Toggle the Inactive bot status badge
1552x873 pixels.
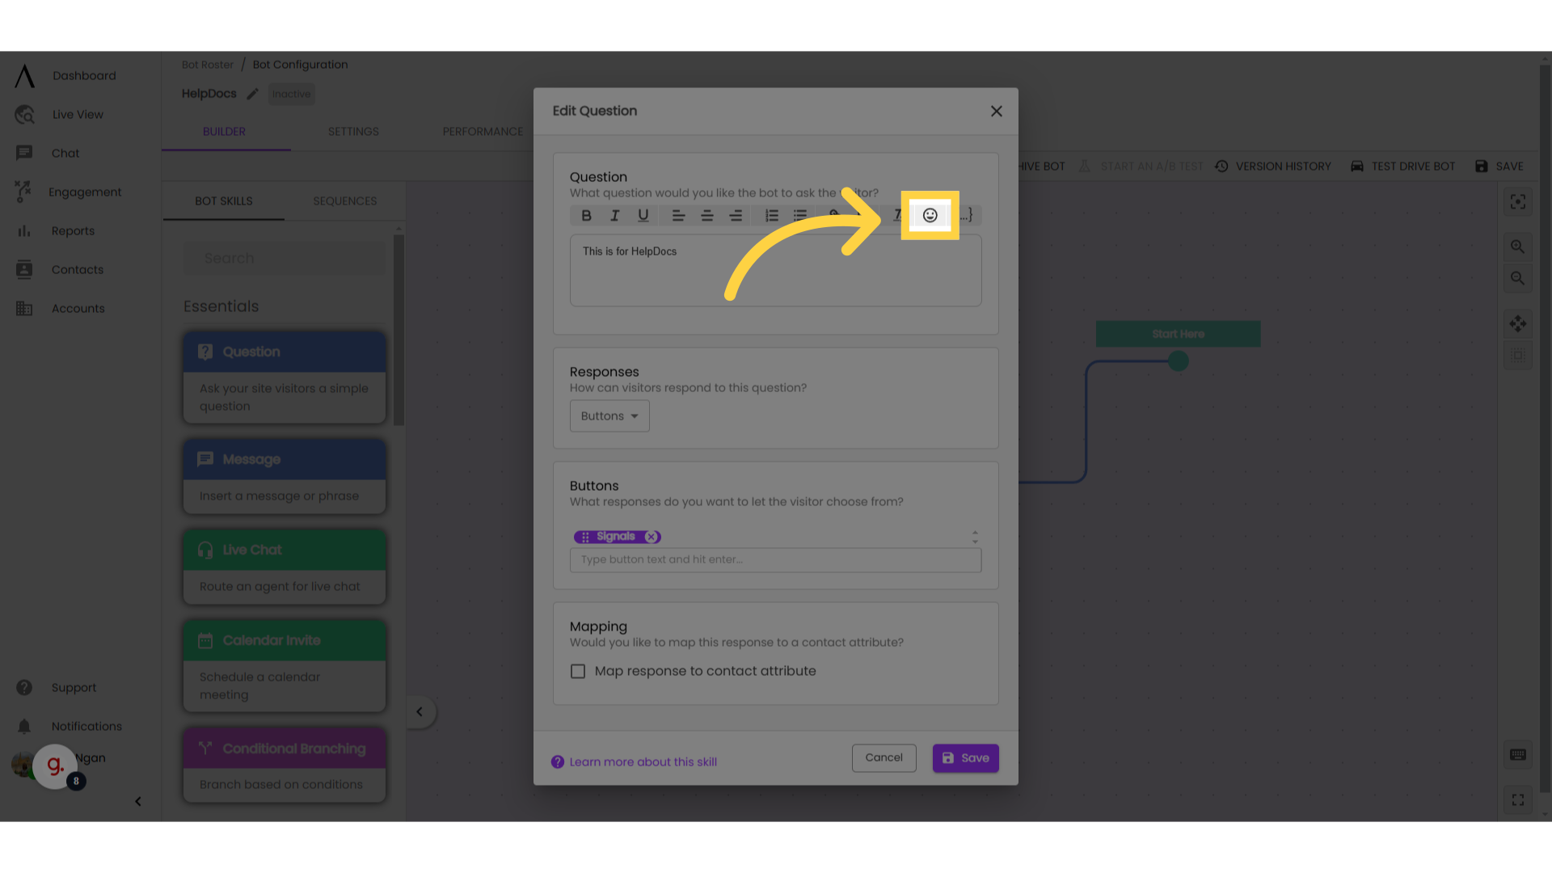[290, 94]
